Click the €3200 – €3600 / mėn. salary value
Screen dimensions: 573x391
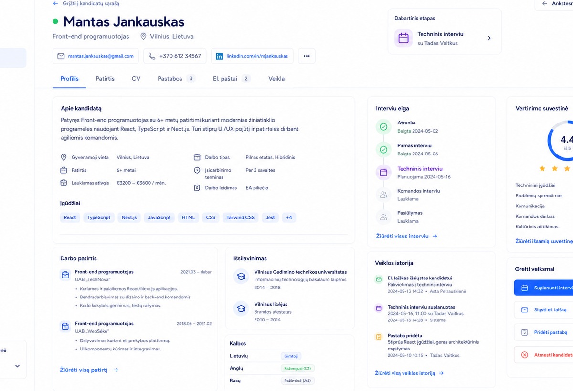tap(141, 183)
